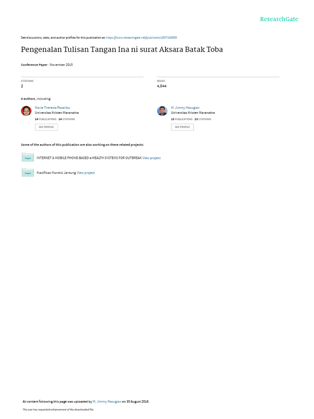
Task: Open Novie Theresia Pasaribu author link
Action: [x=52, y=108]
